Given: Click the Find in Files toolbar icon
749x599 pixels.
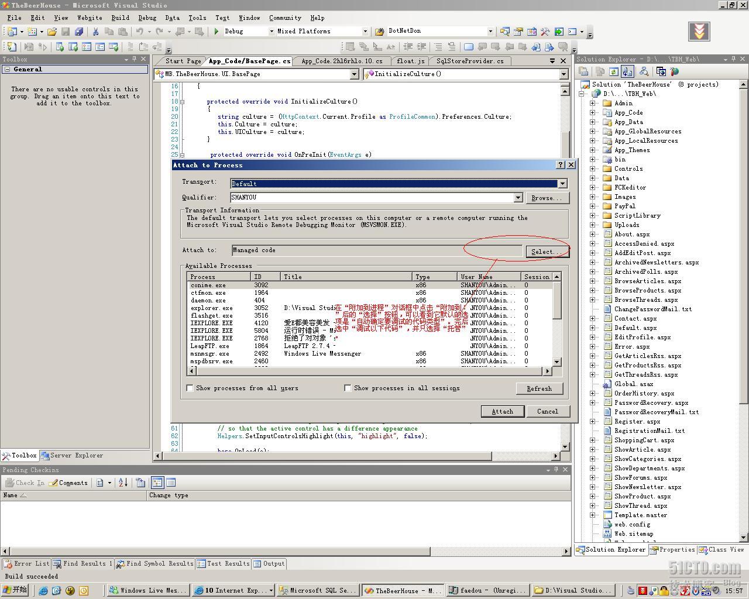Looking at the screenshot, I should coord(379,31).
